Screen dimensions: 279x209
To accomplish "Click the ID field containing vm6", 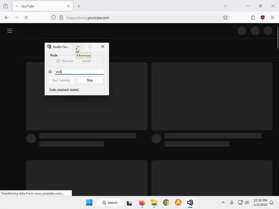I will [x=79, y=72].
